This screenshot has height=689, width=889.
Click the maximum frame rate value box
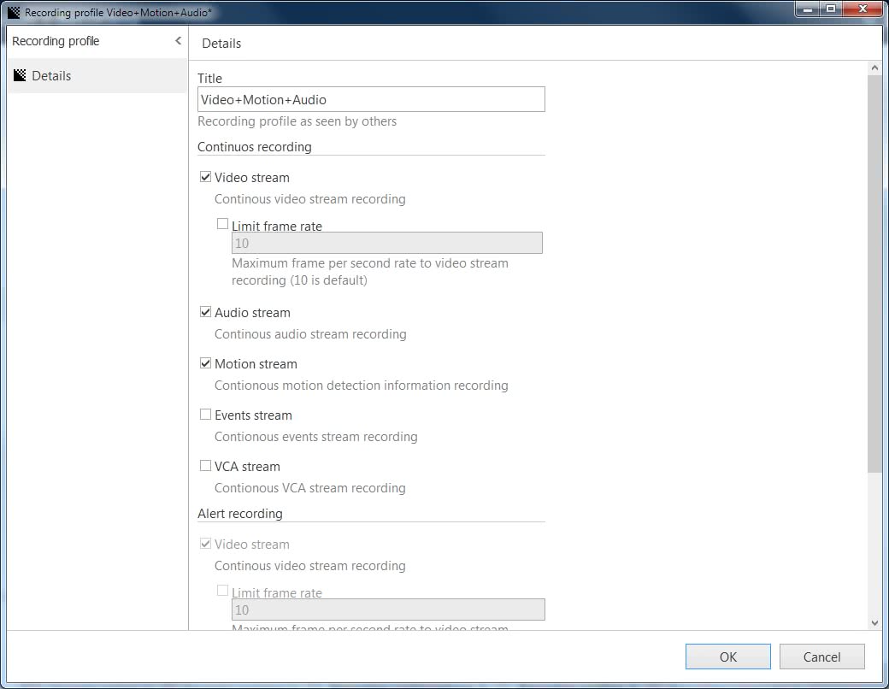pyautogui.click(x=386, y=242)
